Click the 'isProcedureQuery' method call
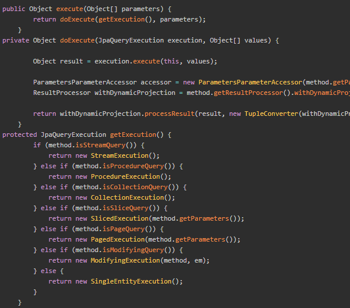350x308 pixels. pyautogui.click(x=133, y=167)
